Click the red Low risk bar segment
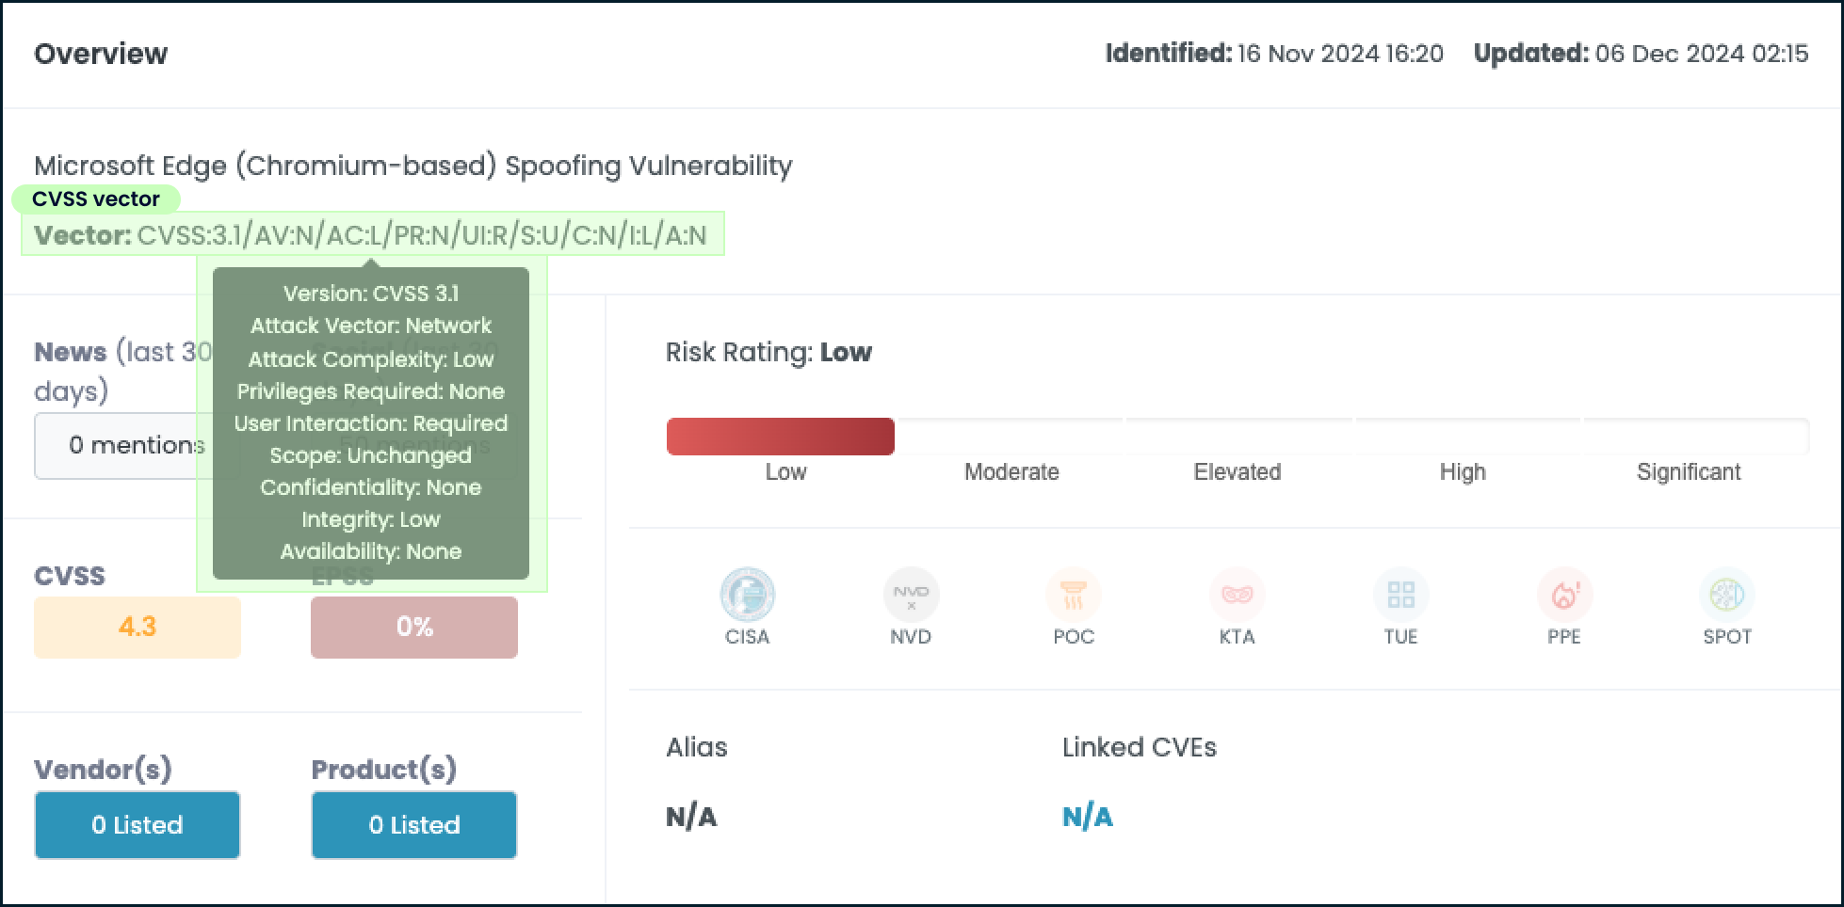Image resolution: width=1844 pixels, height=907 pixels. (781, 437)
